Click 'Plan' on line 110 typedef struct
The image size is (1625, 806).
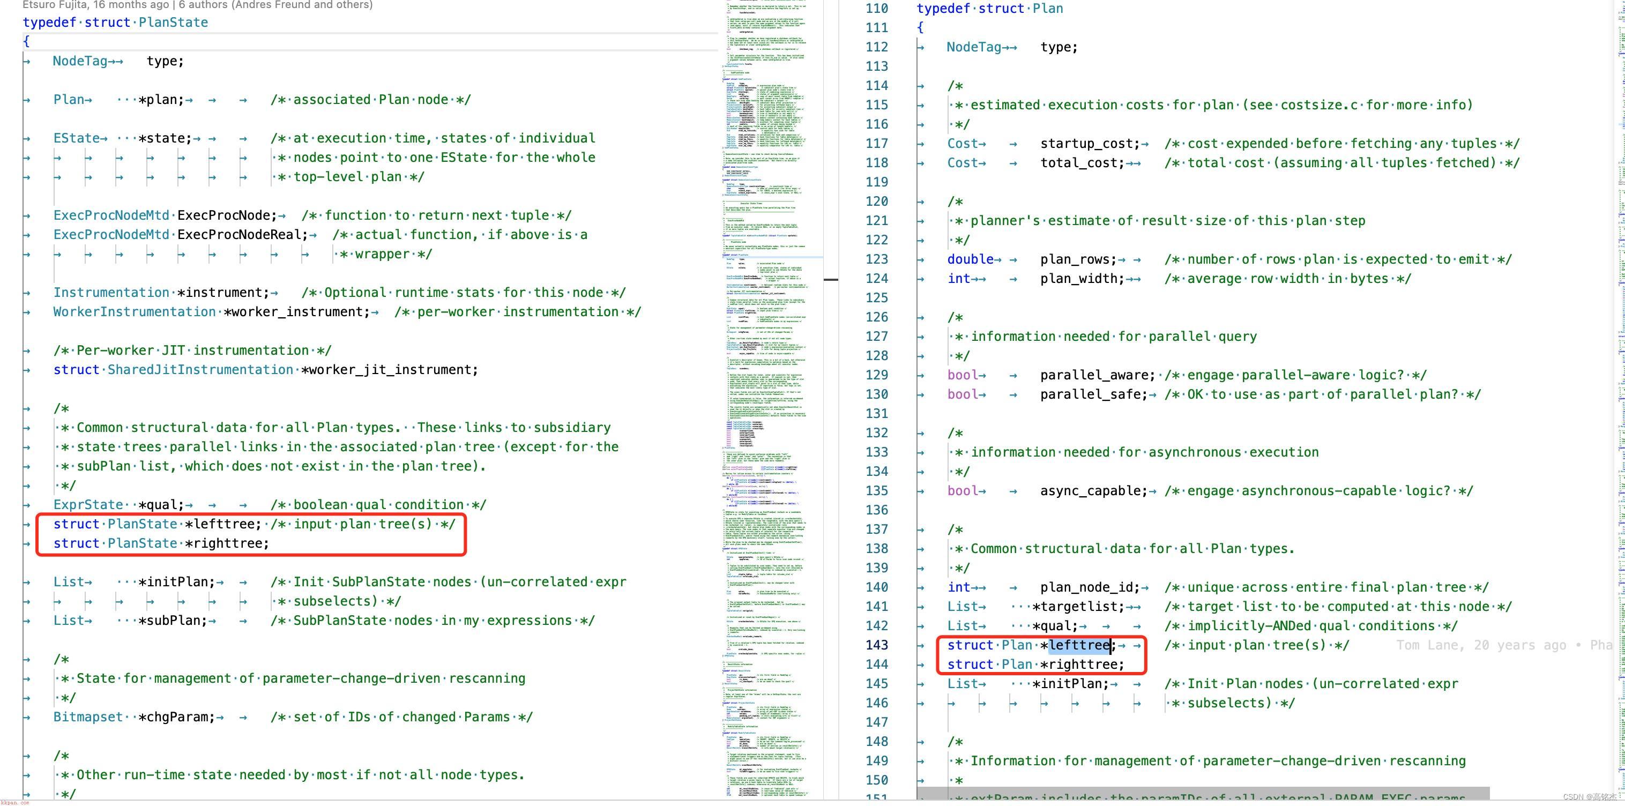[1048, 9]
